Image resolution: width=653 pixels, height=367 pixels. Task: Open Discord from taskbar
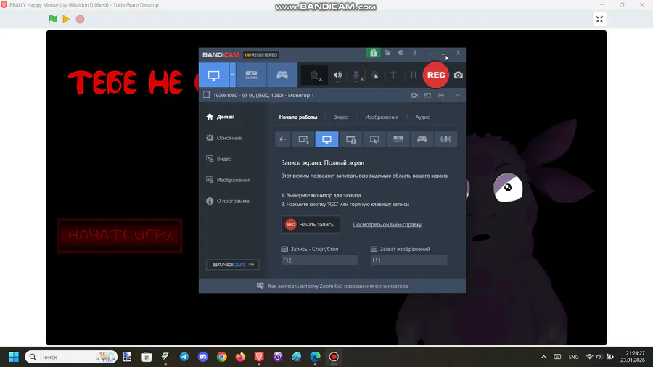point(203,357)
